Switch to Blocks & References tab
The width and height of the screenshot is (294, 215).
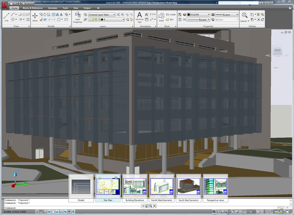point(33,8)
